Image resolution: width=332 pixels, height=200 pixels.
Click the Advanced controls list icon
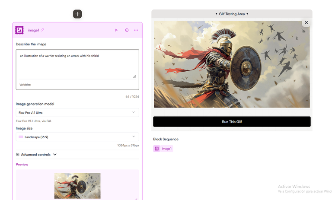pos(18,155)
